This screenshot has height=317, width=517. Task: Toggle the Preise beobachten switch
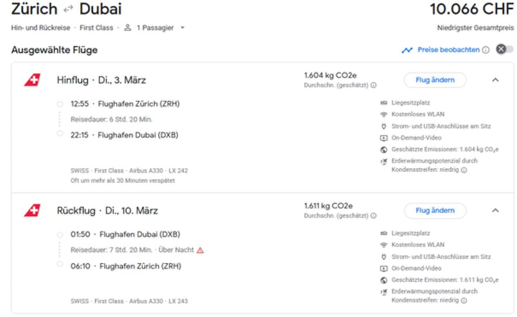pyautogui.click(x=504, y=49)
